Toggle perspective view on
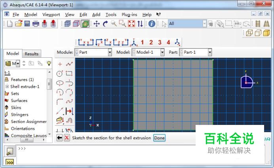The height and width of the screenshot is (168, 274). 266,24
